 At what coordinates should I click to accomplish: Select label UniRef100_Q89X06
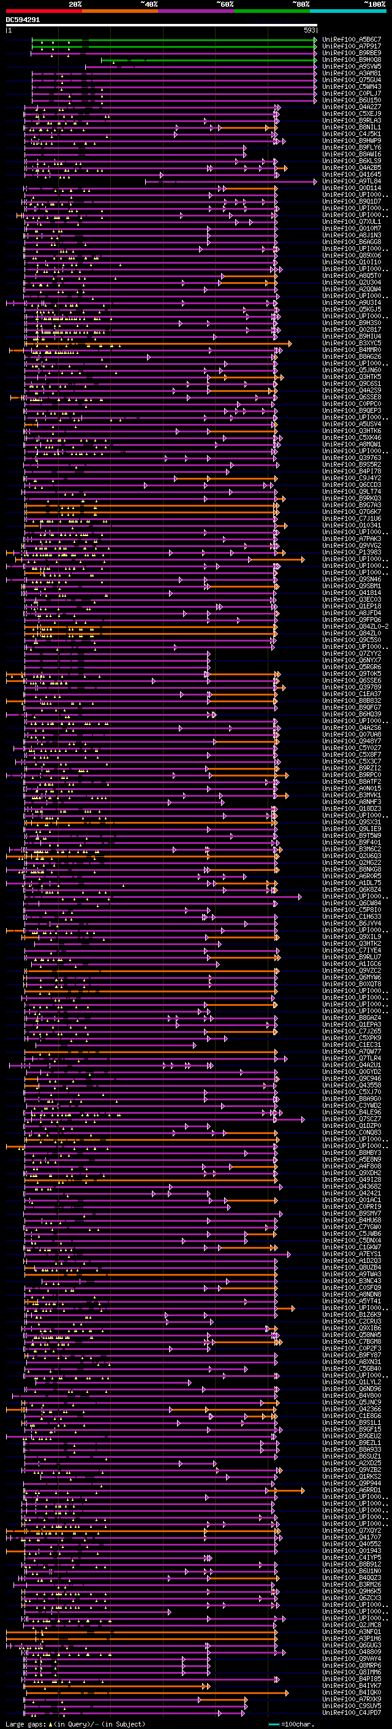352,255
